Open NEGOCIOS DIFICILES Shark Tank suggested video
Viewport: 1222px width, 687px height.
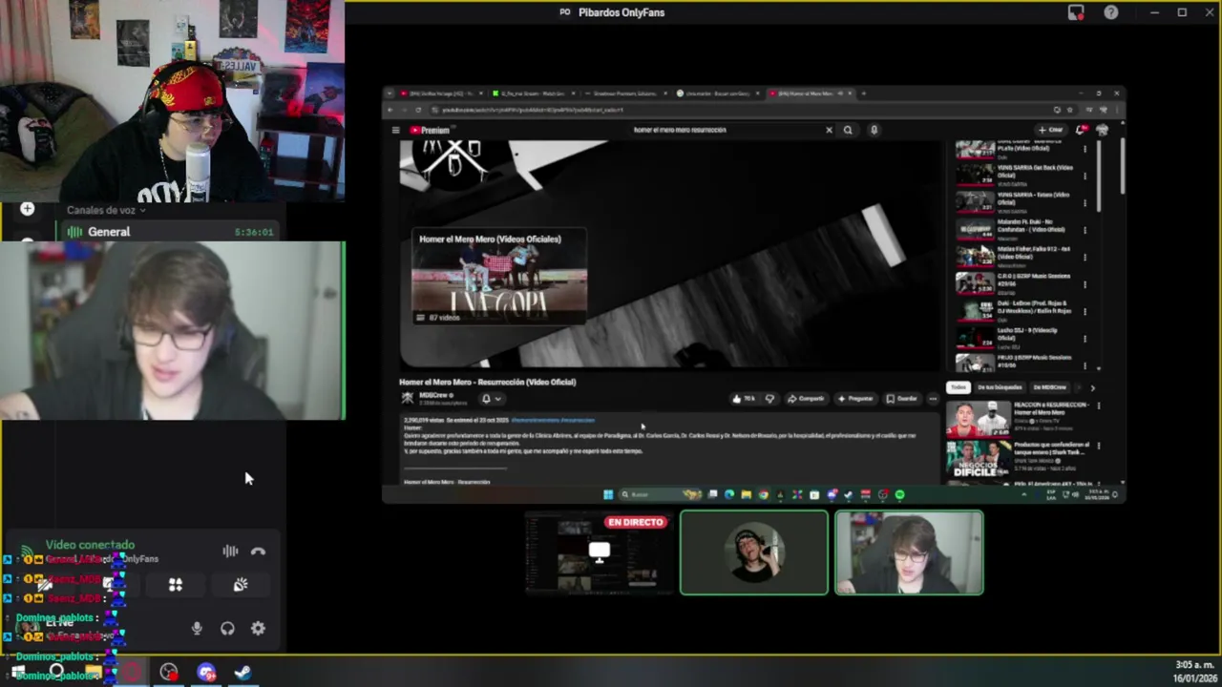[1022, 458]
